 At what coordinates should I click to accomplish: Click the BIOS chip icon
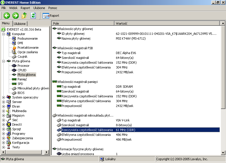[x=14, y=93]
